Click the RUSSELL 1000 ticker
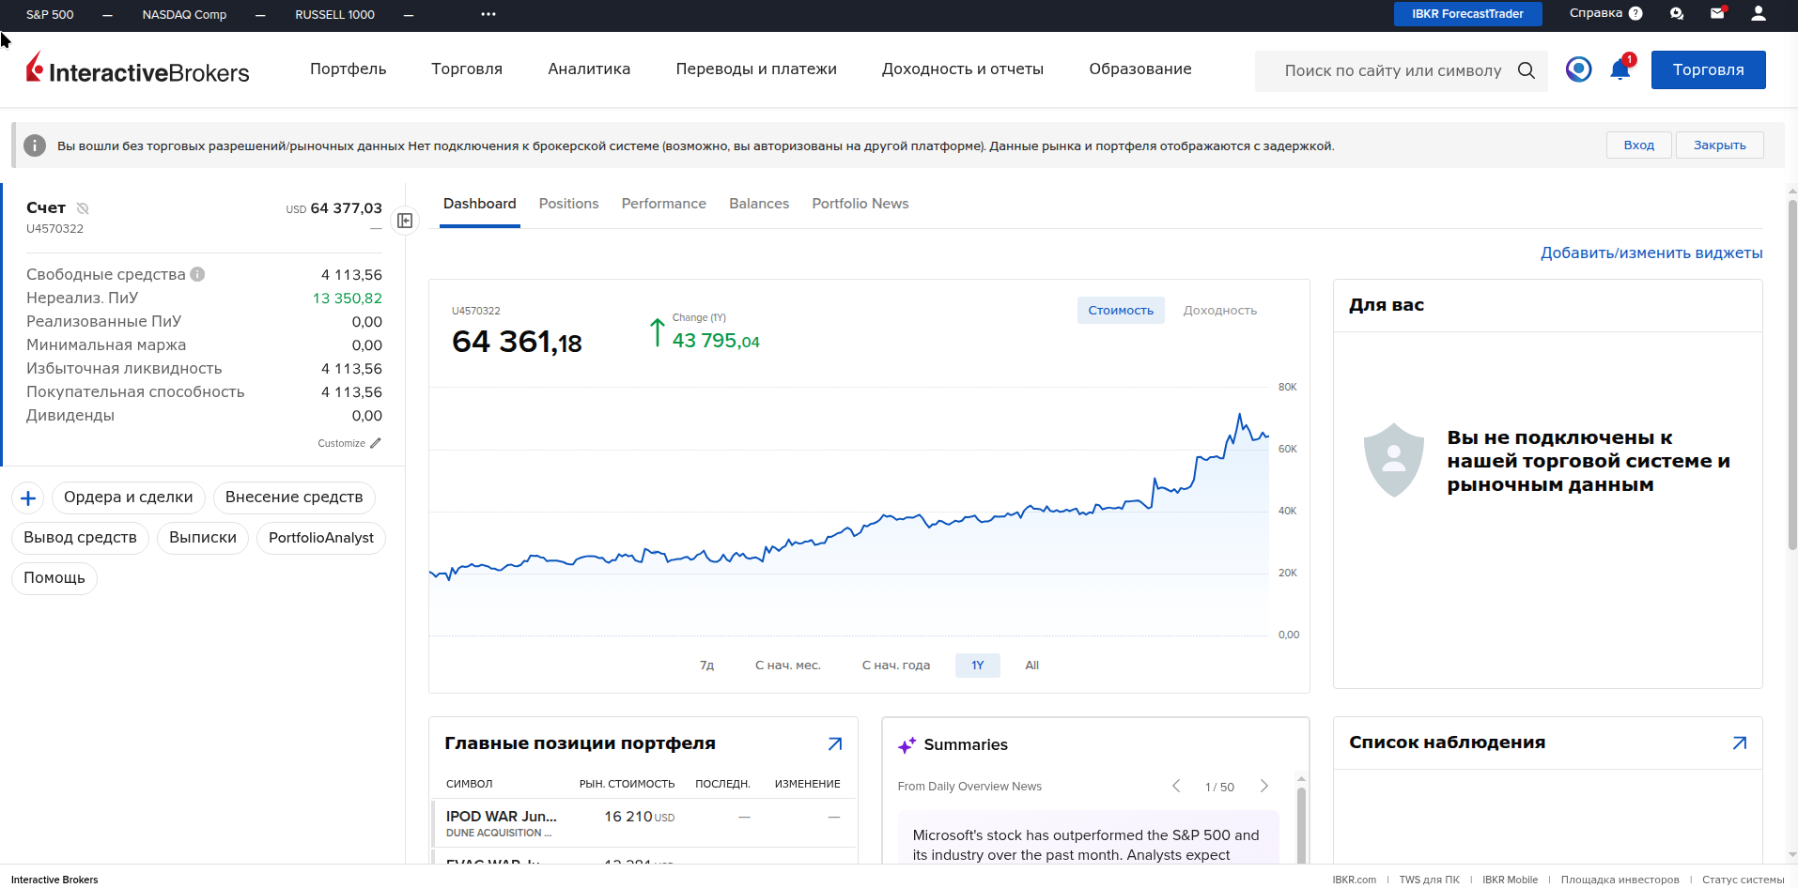 [x=334, y=14]
